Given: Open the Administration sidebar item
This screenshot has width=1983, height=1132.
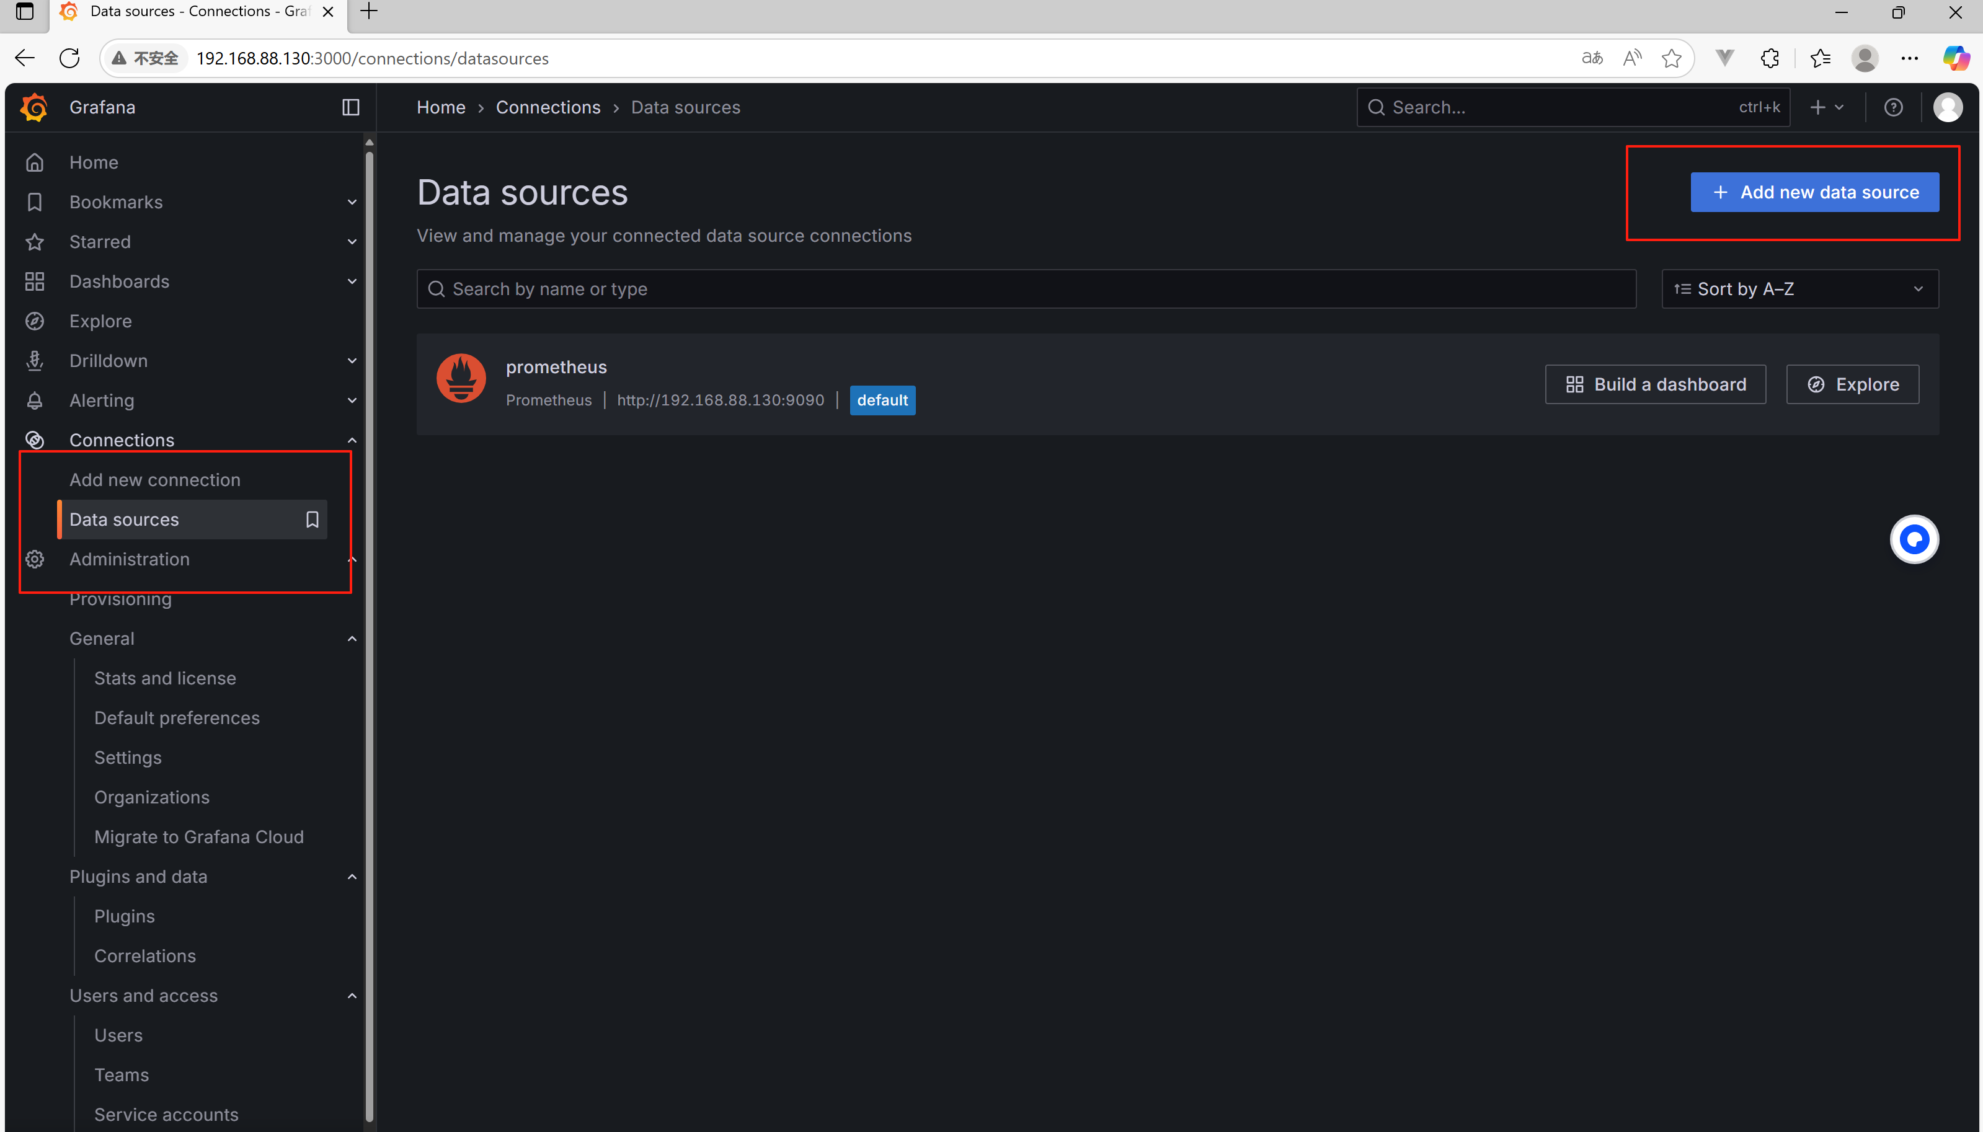Looking at the screenshot, I should coord(129,559).
